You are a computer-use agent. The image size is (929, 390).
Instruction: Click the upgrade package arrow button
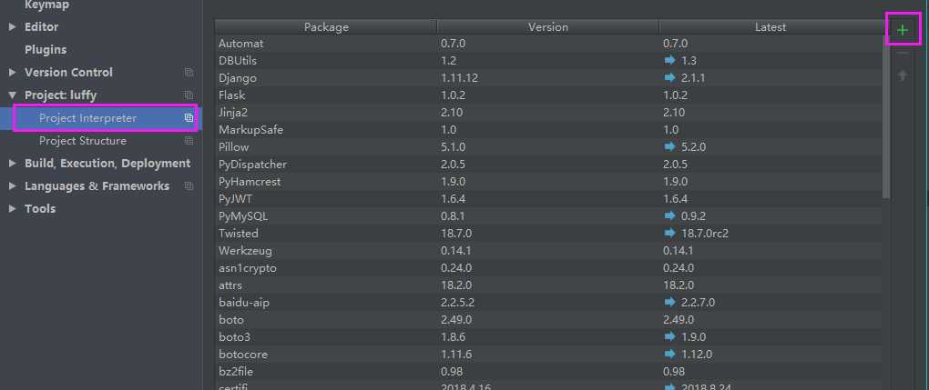click(903, 75)
